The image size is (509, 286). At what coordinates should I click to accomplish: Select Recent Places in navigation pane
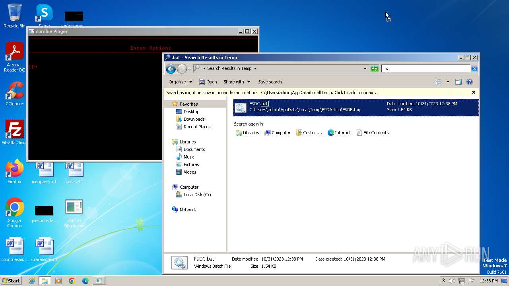point(197,127)
